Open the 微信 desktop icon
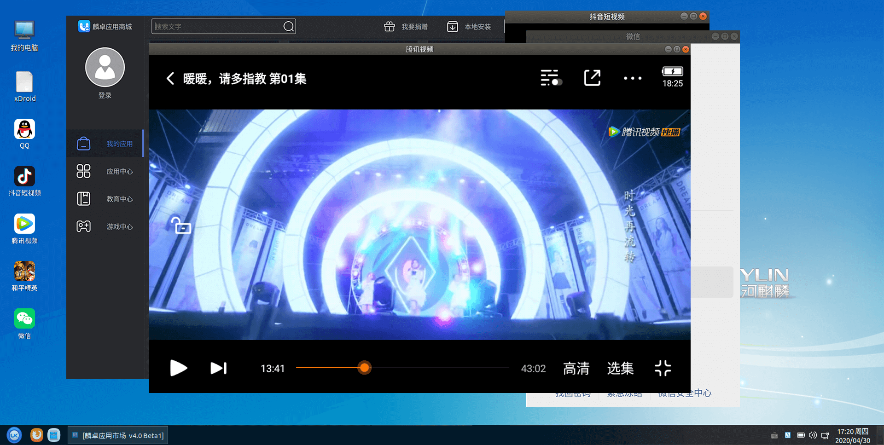 pyautogui.click(x=24, y=324)
